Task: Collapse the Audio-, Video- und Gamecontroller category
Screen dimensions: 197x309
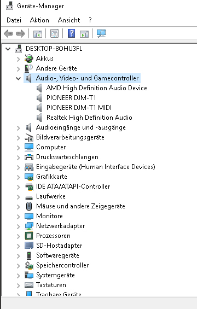Action: pos(19,78)
